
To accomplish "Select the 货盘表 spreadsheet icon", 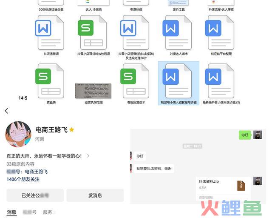I will tap(49, 81).
